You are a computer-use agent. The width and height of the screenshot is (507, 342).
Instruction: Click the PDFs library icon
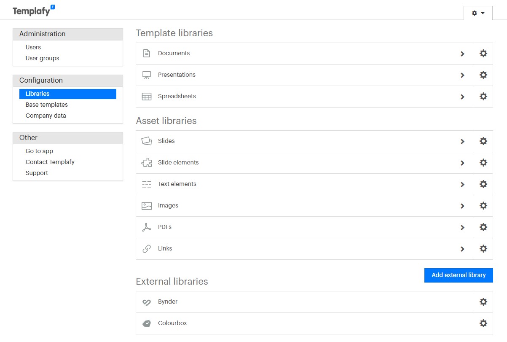(x=147, y=227)
